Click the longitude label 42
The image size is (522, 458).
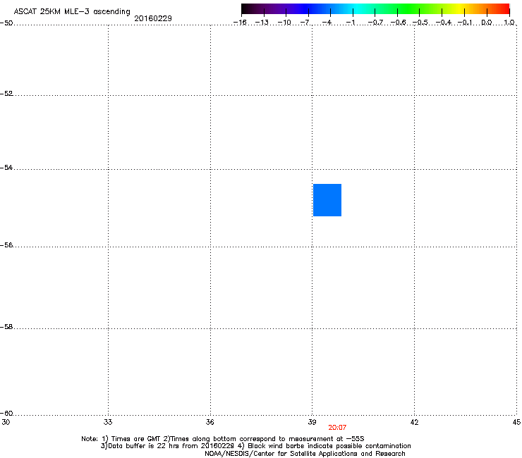click(415, 422)
